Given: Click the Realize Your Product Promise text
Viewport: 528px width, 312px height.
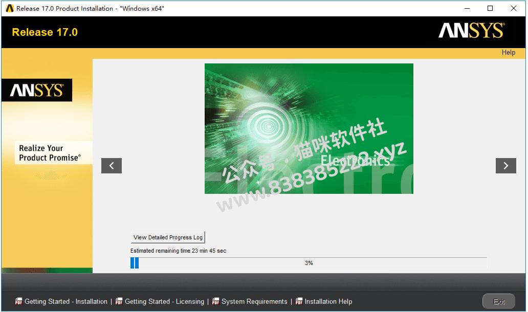Looking at the screenshot, I should (x=50, y=153).
